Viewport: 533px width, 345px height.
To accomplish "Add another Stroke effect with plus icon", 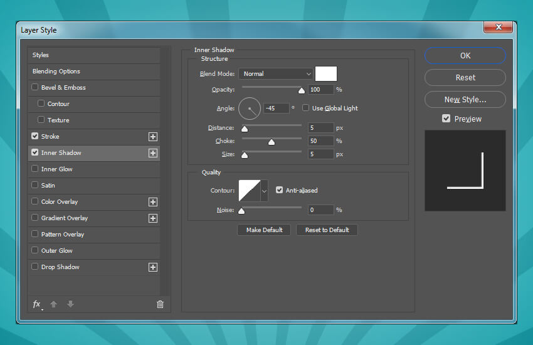I will click(x=152, y=137).
